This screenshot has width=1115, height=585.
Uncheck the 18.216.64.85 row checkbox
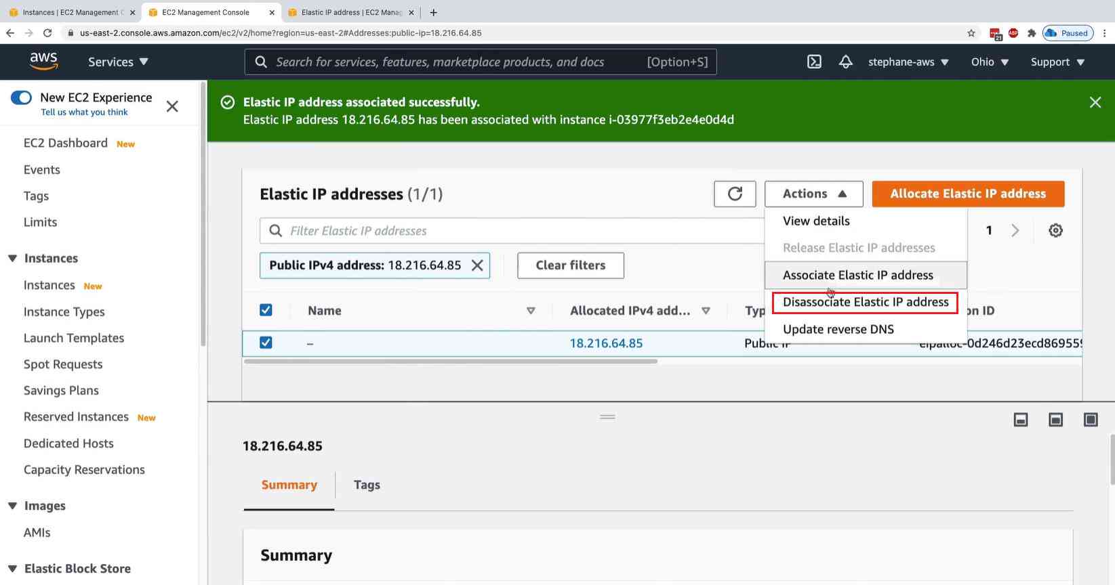(x=266, y=343)
